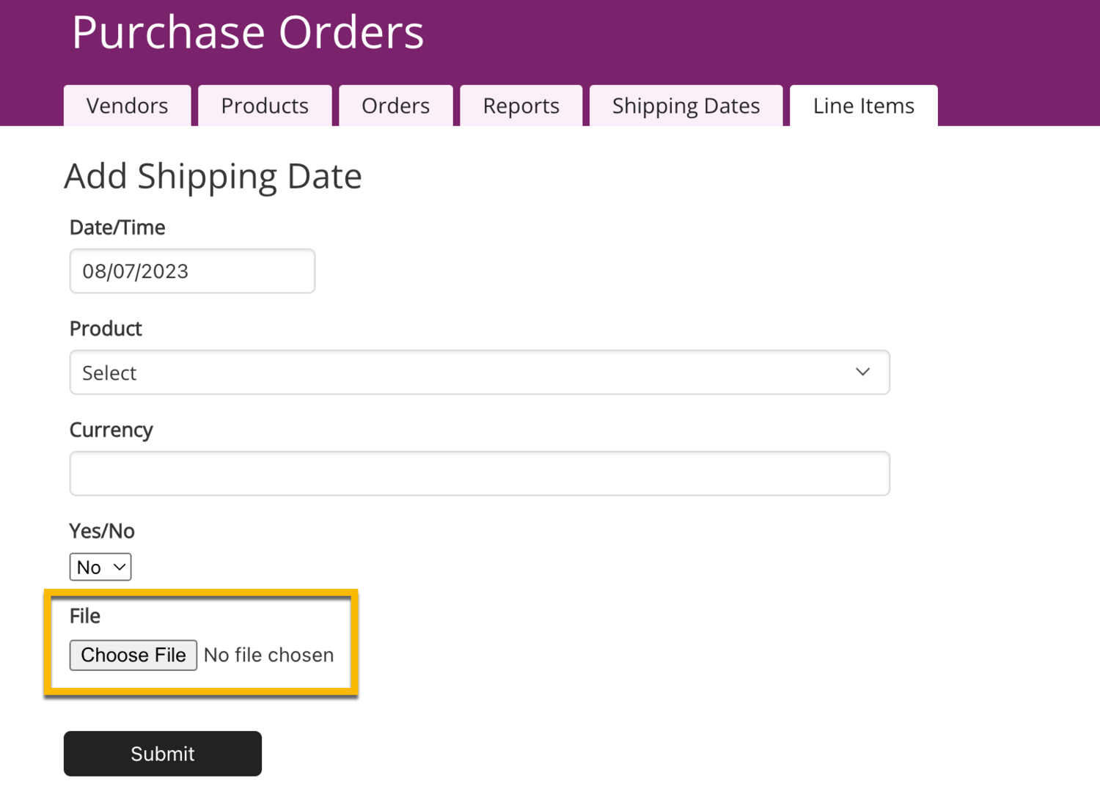Screen dimensions: 1100x811
Task: Click the Add Shipping Date heading
Action: click(x=213, y=177)
